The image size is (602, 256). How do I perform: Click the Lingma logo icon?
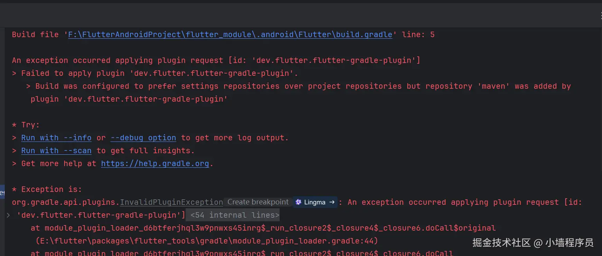click(298, 202)
